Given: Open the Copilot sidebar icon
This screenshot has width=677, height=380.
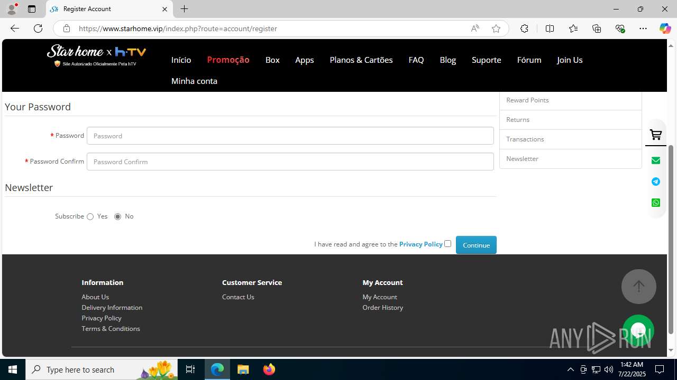Looking at the screenshot, I should pos(665,28).
